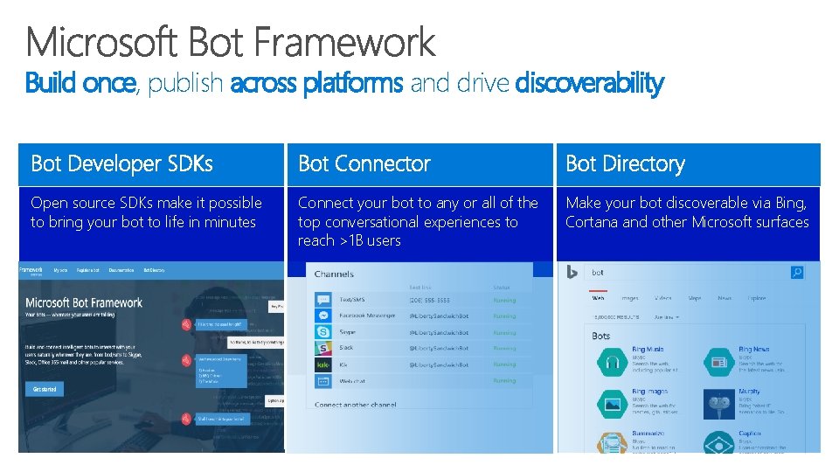Click the Murphy robot thumbnail
This screenshot has width=839, height=472.
(718, 404)
